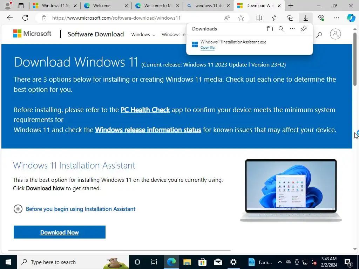Click the vertical scrollbar thumb
The image size is (359, 269).
(x=355, y=59)
